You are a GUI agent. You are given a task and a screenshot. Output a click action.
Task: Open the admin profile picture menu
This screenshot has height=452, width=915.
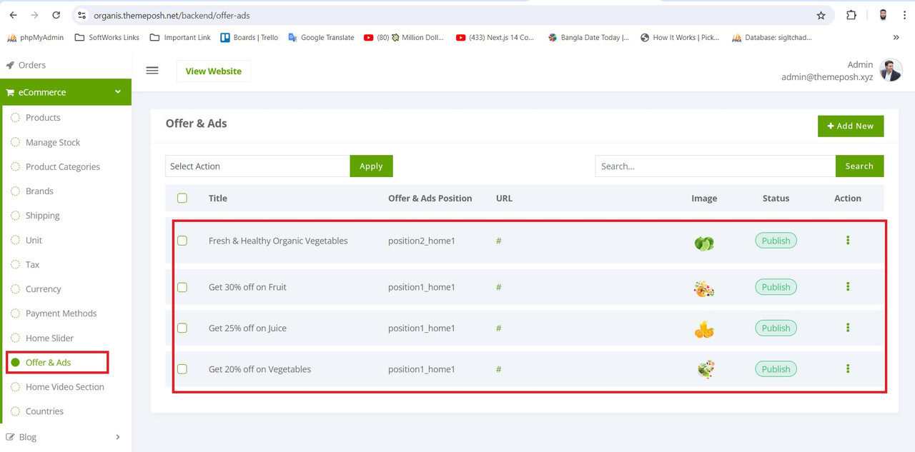click(891, 70)
